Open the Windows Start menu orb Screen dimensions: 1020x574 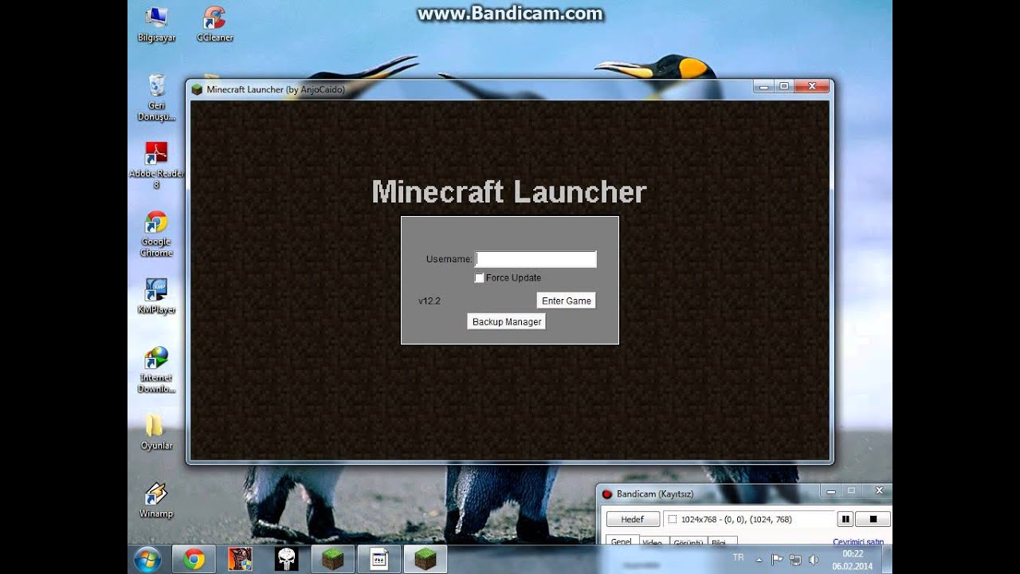pyautogui.click(x=147, y=559)
